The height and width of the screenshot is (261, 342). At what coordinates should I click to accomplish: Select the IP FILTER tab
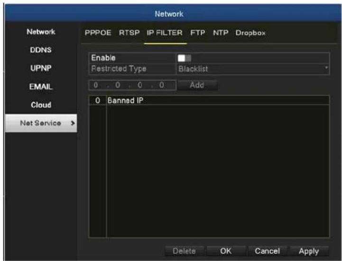[x=165, y=33]
